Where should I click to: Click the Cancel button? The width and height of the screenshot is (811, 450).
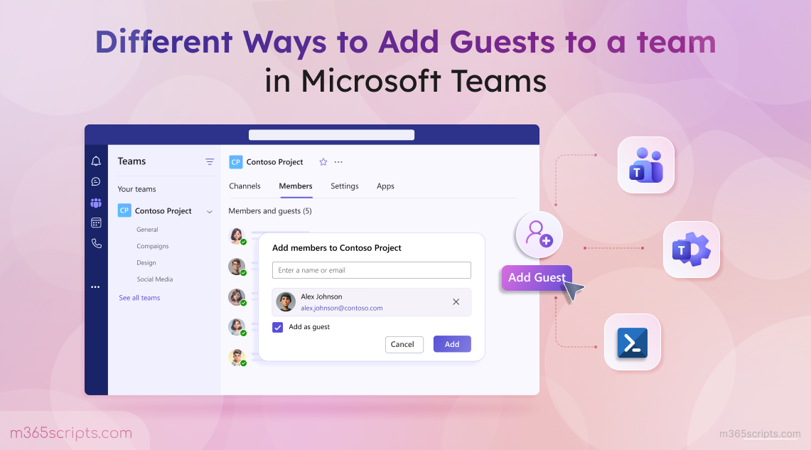click(404, 345)
